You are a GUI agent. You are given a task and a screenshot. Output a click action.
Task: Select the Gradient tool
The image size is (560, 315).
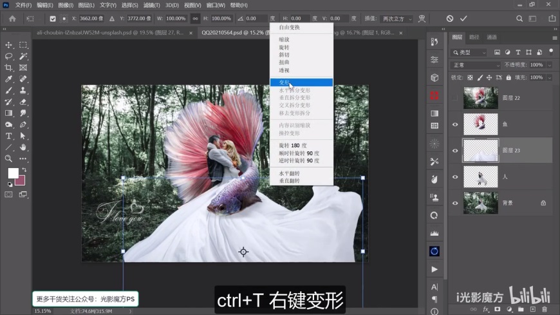pos(8,113)
